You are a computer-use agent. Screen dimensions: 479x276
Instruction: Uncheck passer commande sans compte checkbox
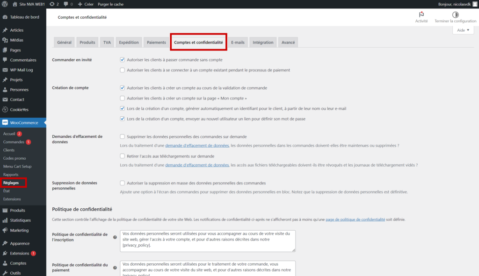[x=122, y=60]
